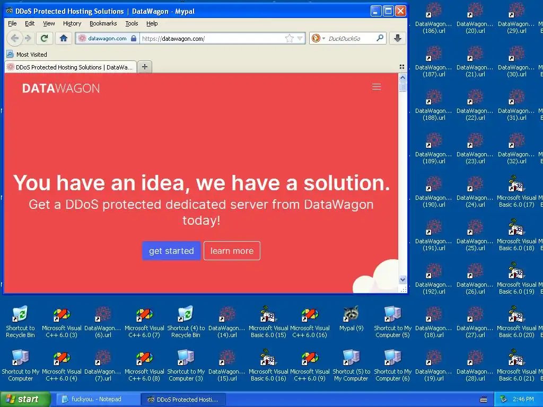Select Shortcut (5) to My Computer icon
This screenshot has height=407, width=543.
(x=351, y=365)
